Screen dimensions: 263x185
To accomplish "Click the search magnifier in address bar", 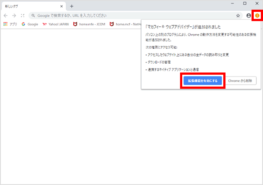I will coord(33,16).
